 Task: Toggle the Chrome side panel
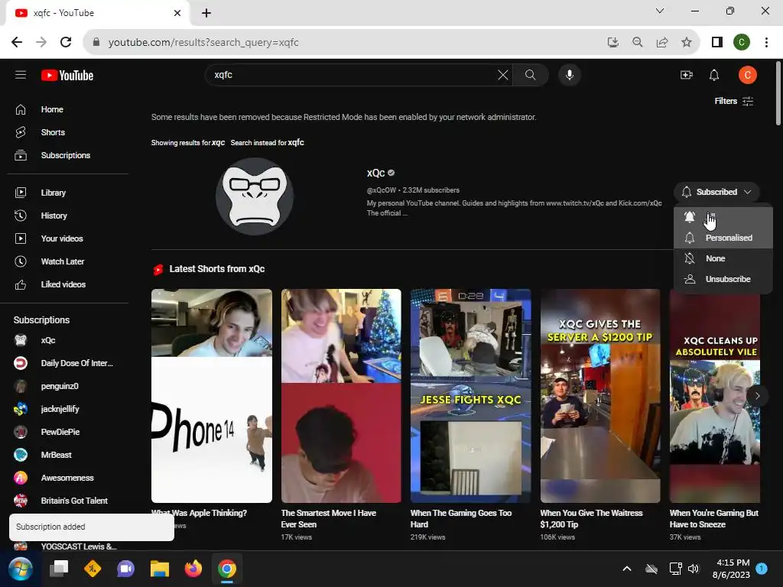[717, 43]
